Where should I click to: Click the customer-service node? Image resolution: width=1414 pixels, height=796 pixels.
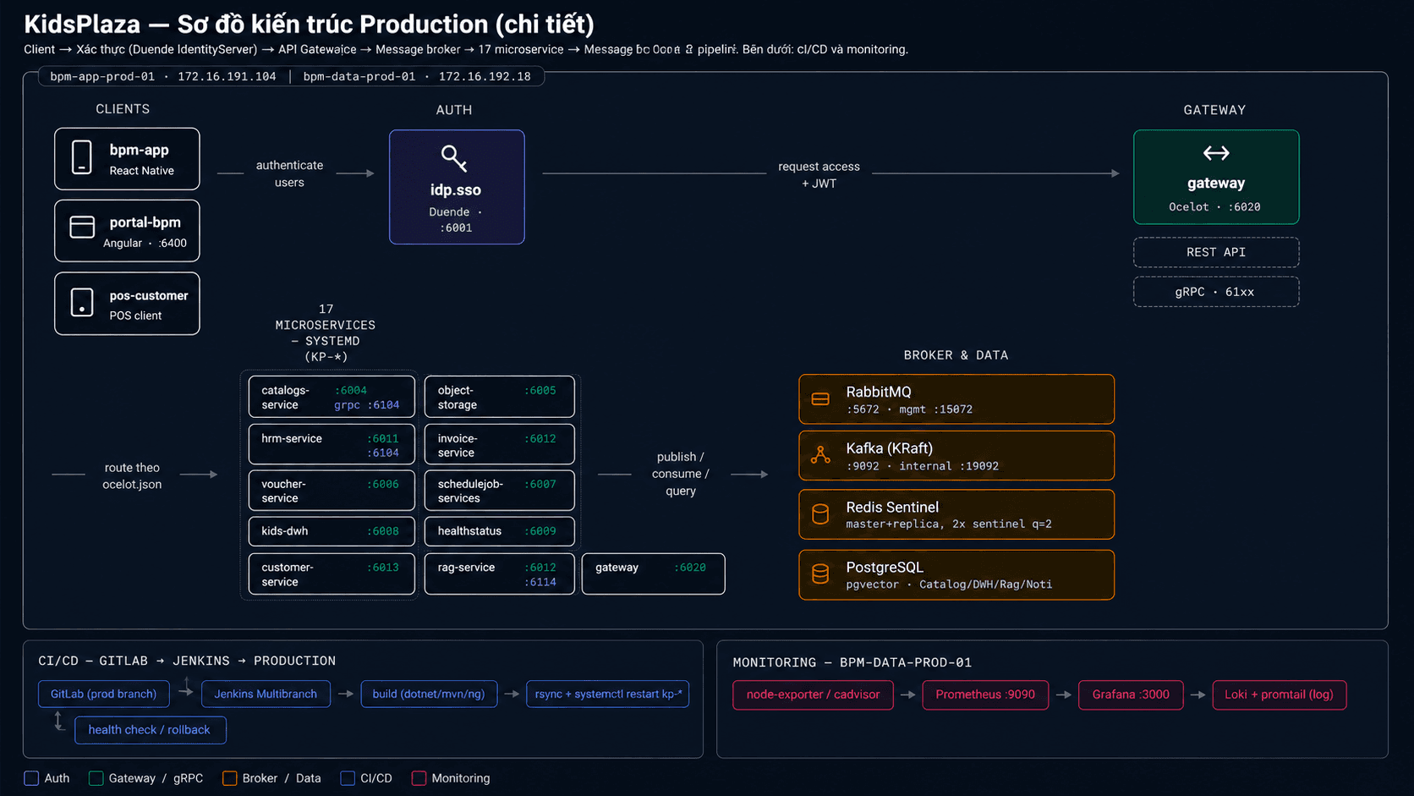(332, 574)
